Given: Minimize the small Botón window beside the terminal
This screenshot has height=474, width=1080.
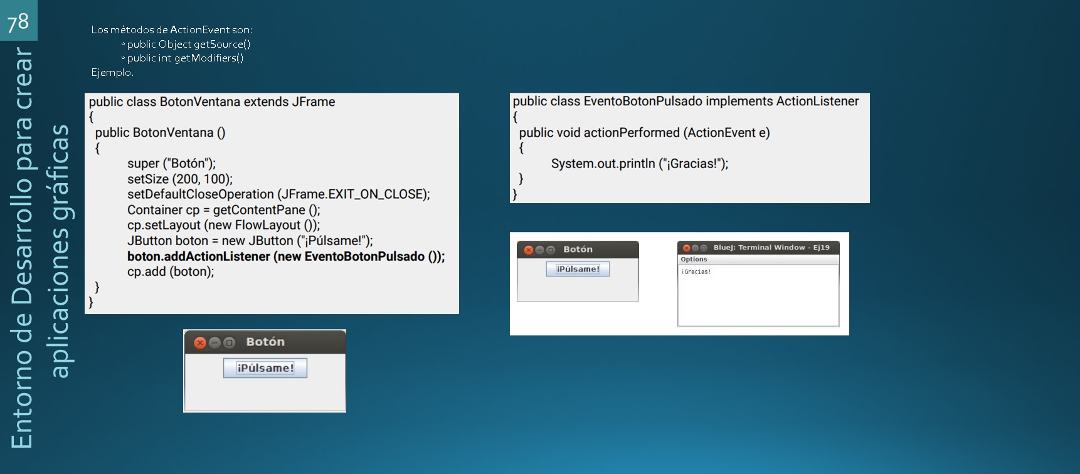Looking at the screenshot, I should [x=539, y=250].
